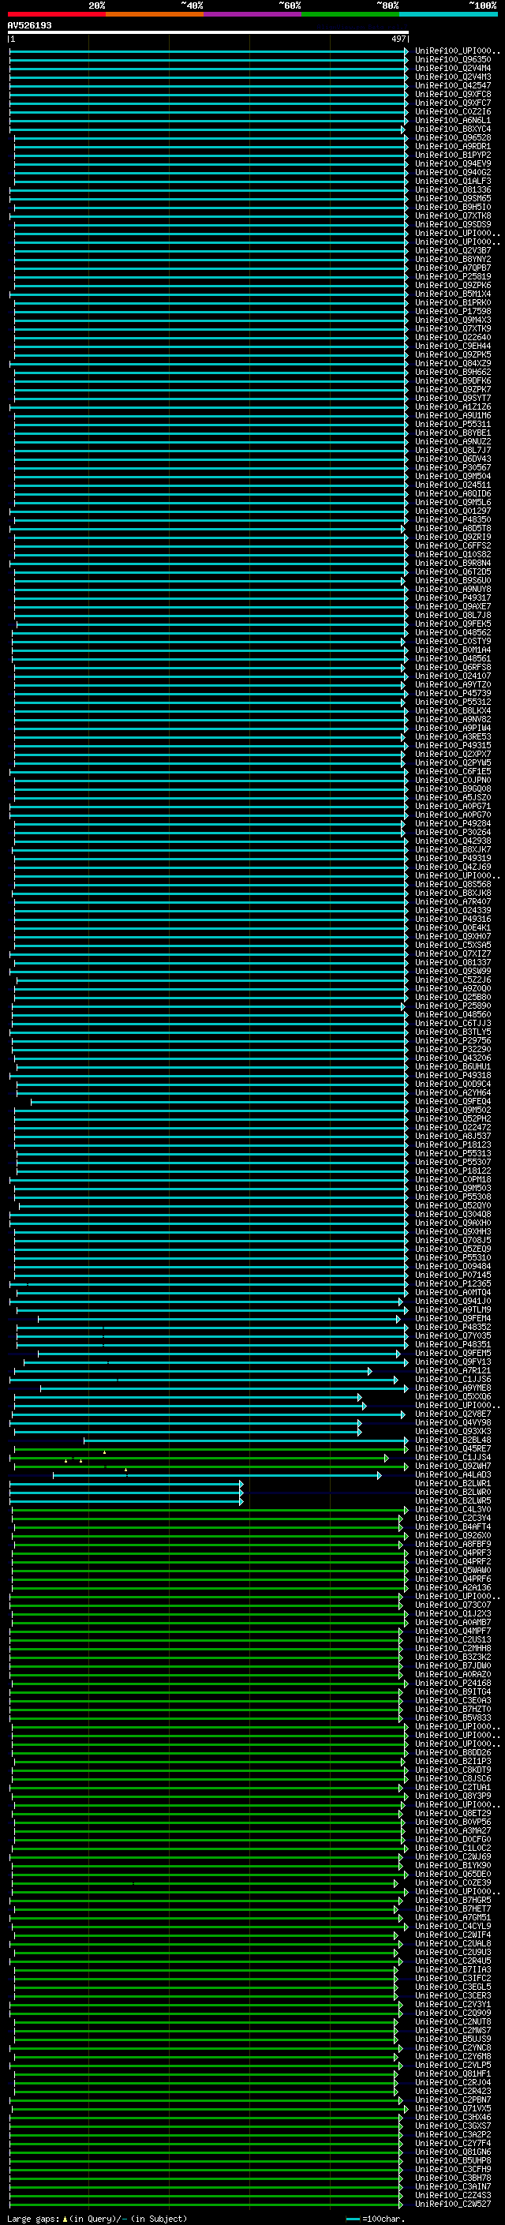
Task: Select label UniRef100_Q9M4X3
Action: tap(452, 320)
